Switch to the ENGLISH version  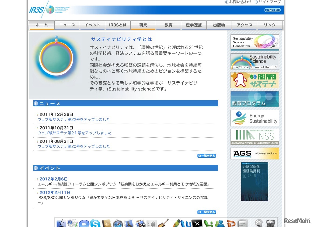[x=272, y=10]
